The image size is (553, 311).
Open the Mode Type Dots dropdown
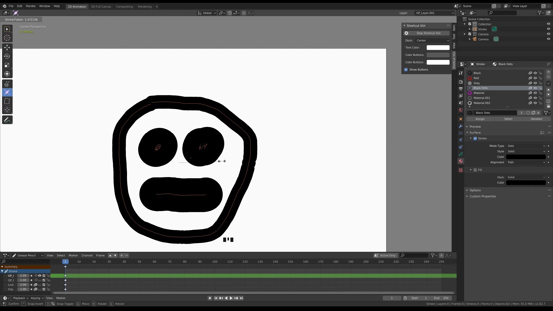click(526, 146)
